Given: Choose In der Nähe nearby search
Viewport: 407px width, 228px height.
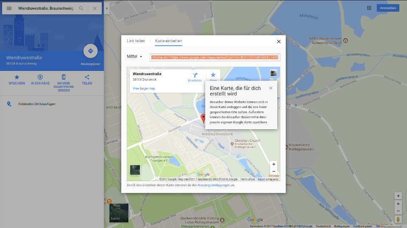Looking at the screenshot, I should (40, 80).
